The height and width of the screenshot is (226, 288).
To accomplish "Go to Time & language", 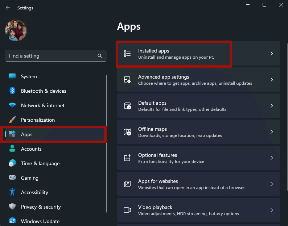I will 40,163.
